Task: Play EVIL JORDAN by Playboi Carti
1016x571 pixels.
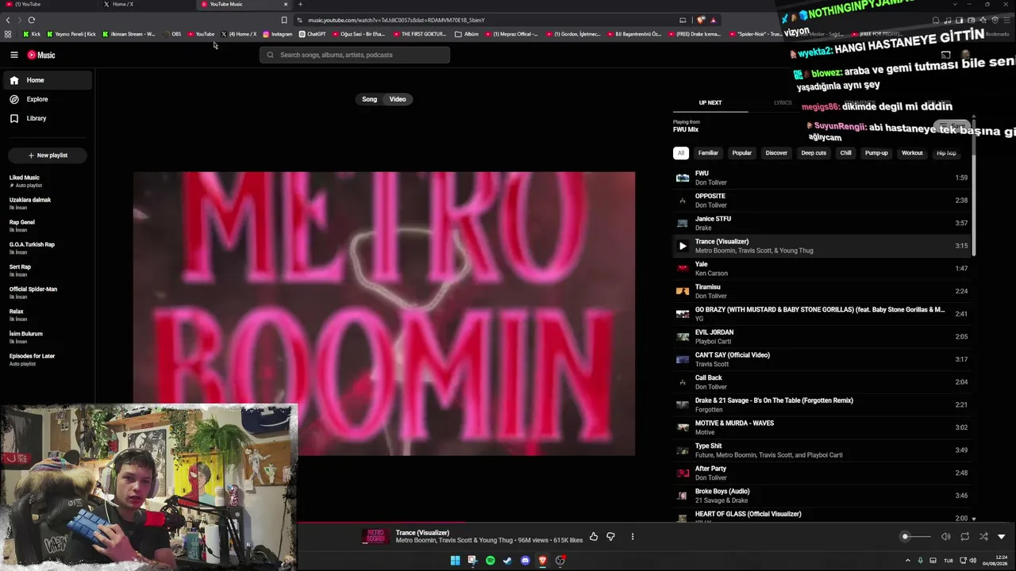Action: pyautogui.click(x=822, y=337)
